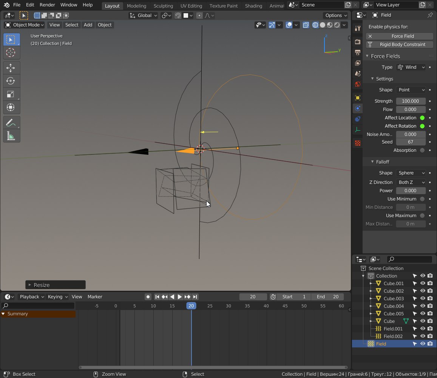Select the 3D Cursor tool

click(x=11, y=52)
